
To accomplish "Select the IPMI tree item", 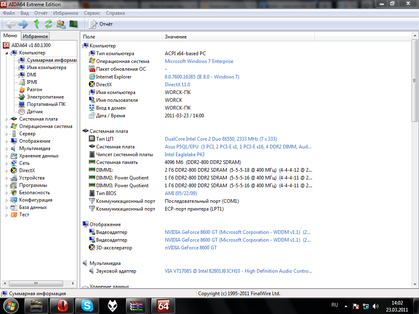I will (x=32, y=82).
